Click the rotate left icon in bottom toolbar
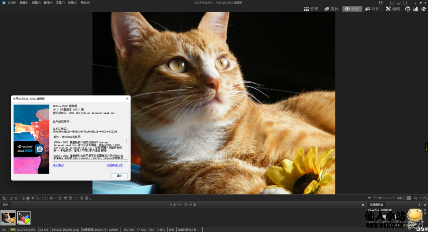 [11, 198]
